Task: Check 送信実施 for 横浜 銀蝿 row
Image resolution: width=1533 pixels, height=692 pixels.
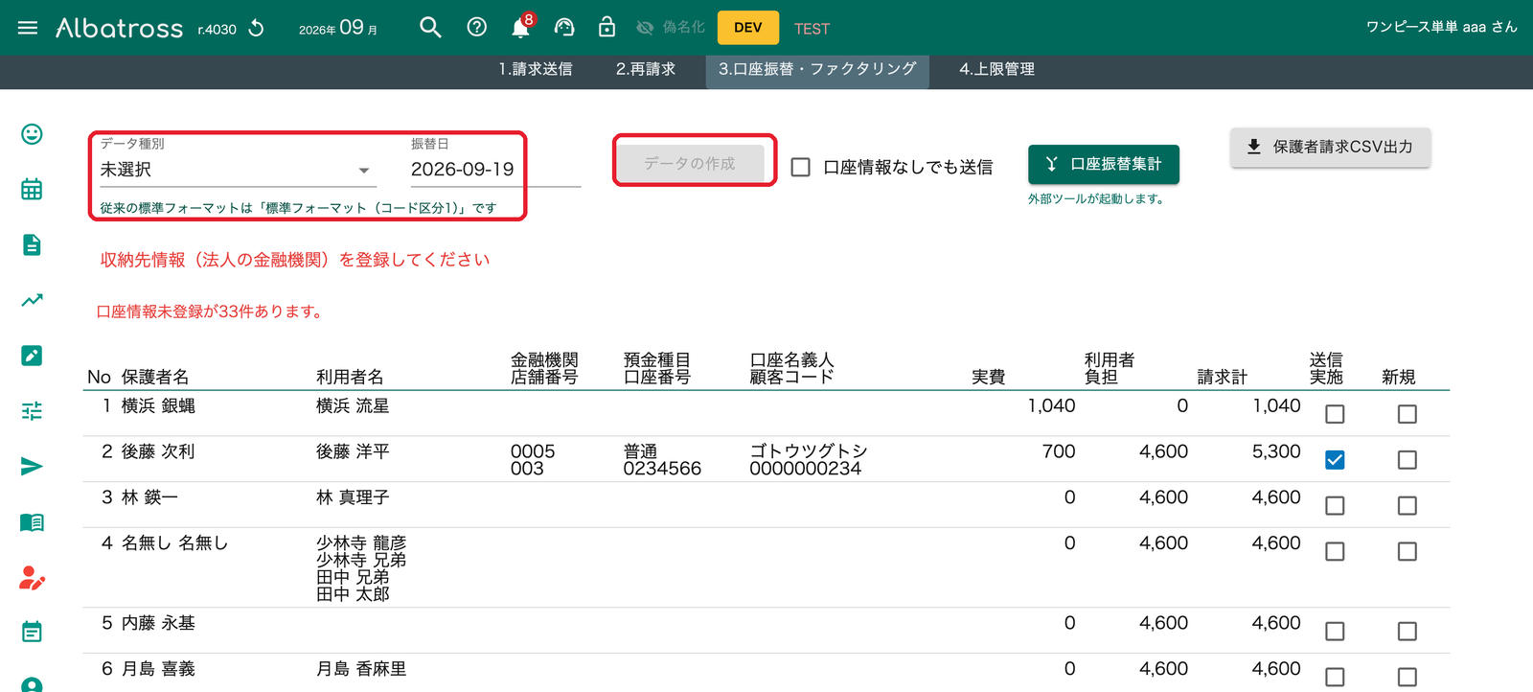Action: 1335,414
